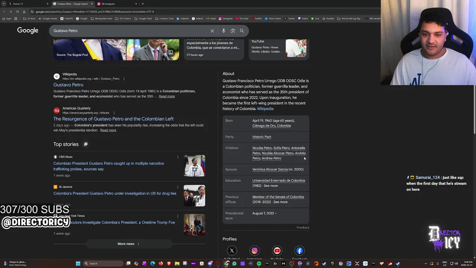Open options menu for Wikipedia result

124,79
